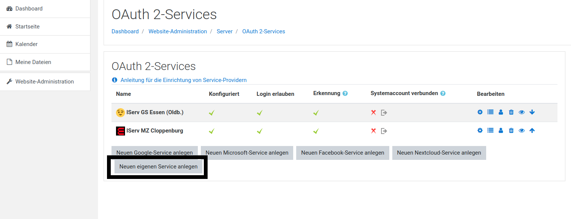Open Meine Dateien in the sidebar

click(33, 62)
